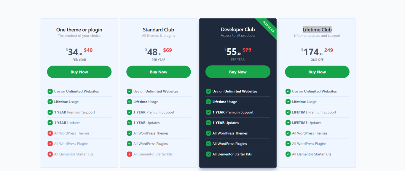The image size is (405, 171).
Task: Click green check for Unlimited Websites in Lifetime Club
Action: click(288, 91)
